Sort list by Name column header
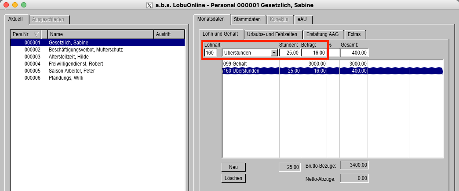This screenshot has width=459, height=191. [x=100, y=34]
